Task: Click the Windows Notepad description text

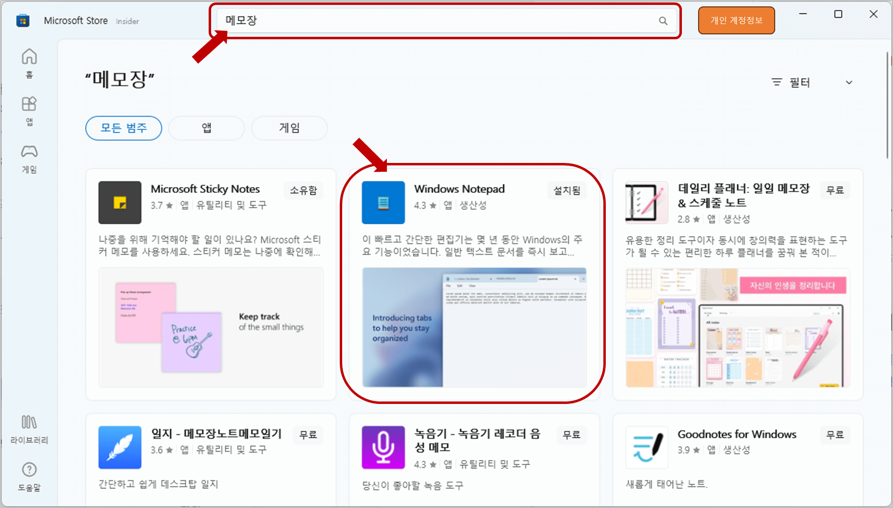Action: point(472,246)
